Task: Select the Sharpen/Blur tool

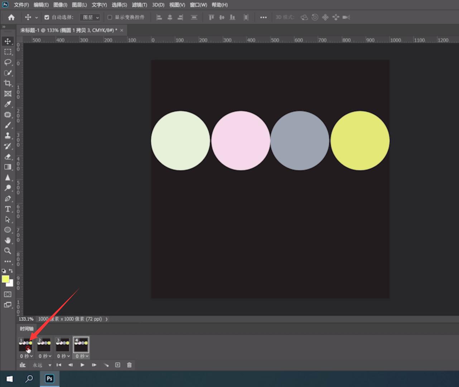Action: click(8, 177)
